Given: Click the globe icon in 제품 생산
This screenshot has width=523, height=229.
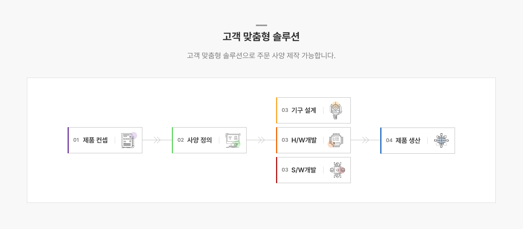Looking at the screenshot, I should pyautogui.click(x=441, y=141).
